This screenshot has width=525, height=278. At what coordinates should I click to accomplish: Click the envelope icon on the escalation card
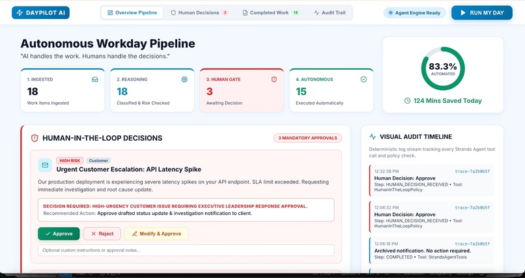[45, 165]
